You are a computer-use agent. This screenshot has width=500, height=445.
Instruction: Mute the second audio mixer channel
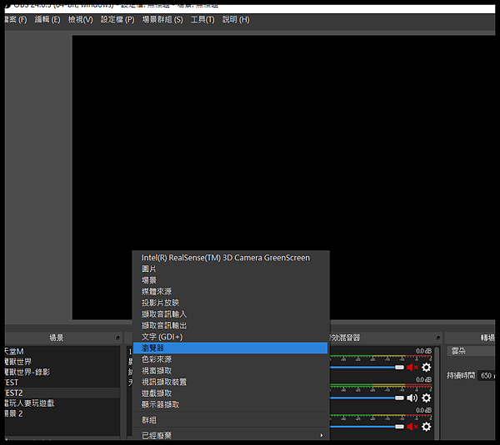(x=412, y=398)
